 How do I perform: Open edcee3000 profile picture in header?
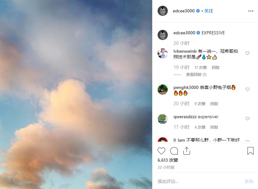click(163, 11)
